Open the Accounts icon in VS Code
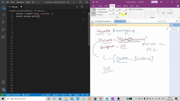The image size is (180, 101). (3, 82)
